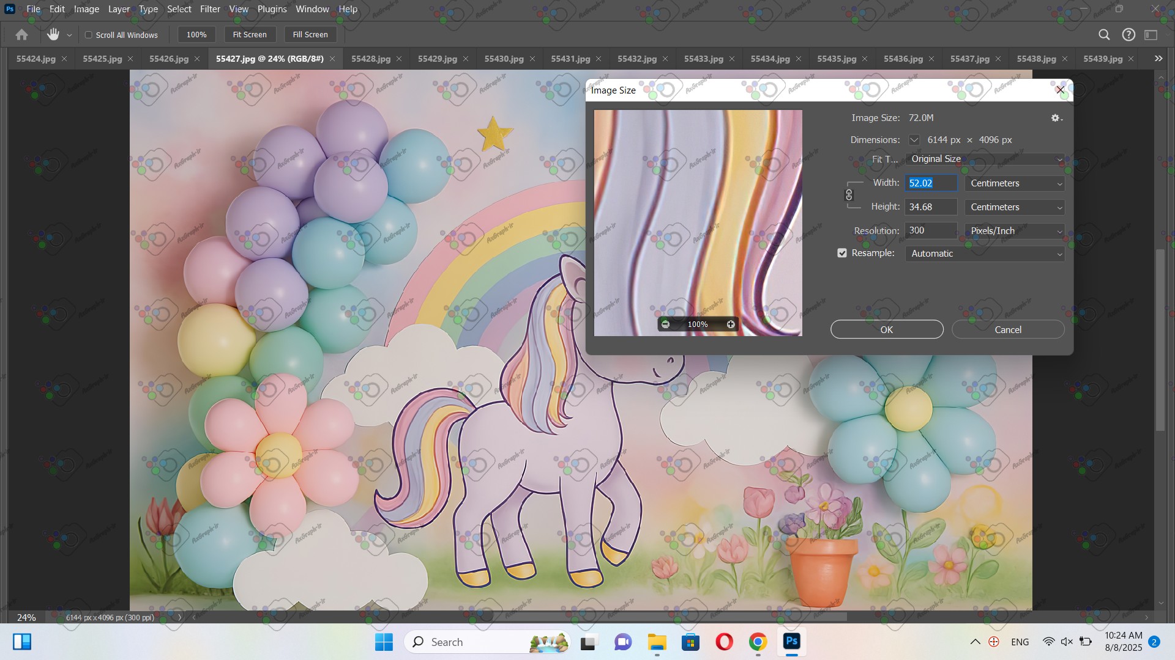Click the Height input field
1175x660 pixels.
tap(930, 207)
